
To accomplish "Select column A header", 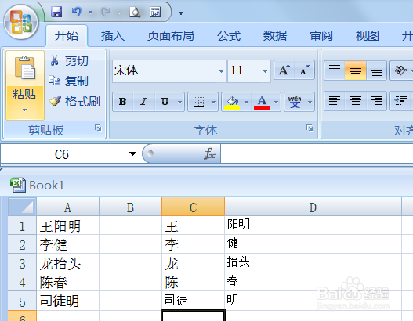I will [x=67, y=207].
